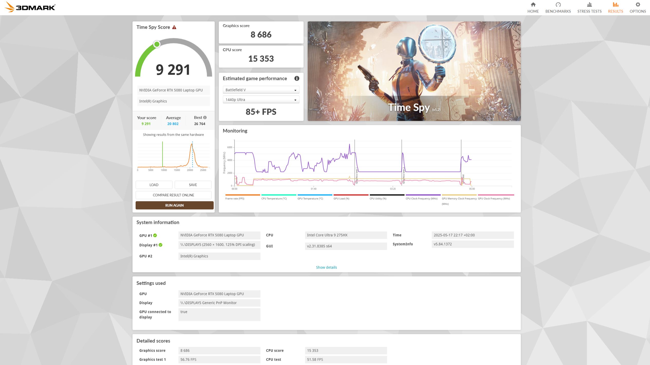The height and width of the screenshot is (365, 650).
Task: Click the SystemInfo version v5.84.1372
Action: point(473,244)
